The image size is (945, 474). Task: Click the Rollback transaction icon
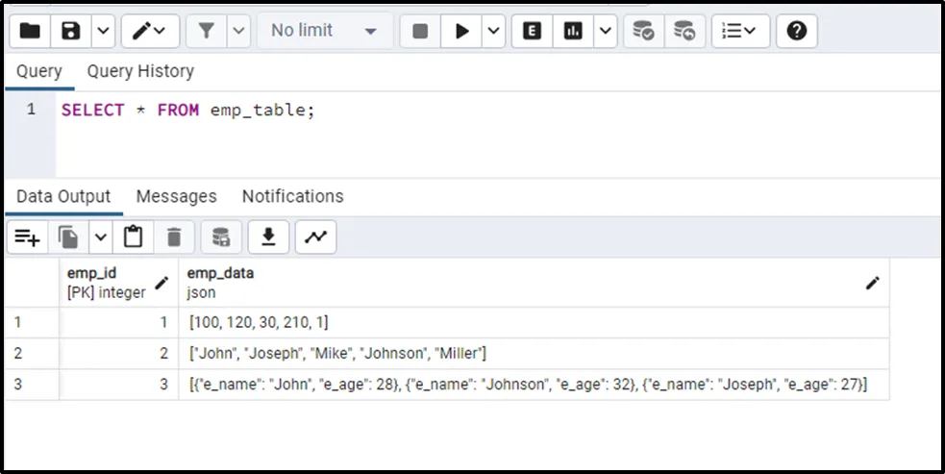click(x=684, y=31)
